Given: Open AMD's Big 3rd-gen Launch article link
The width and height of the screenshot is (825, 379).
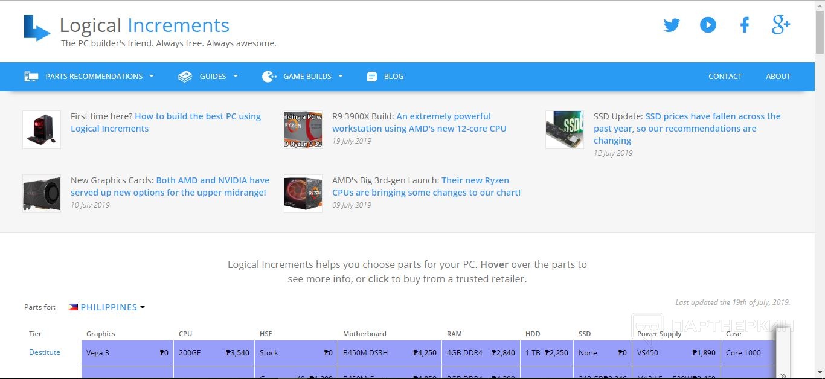Looking at the screenshot, I should 426,186.
